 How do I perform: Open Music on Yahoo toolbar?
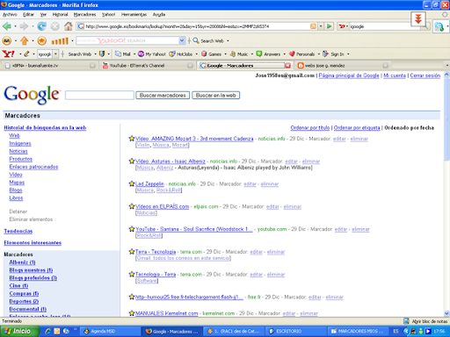[239, 54]
